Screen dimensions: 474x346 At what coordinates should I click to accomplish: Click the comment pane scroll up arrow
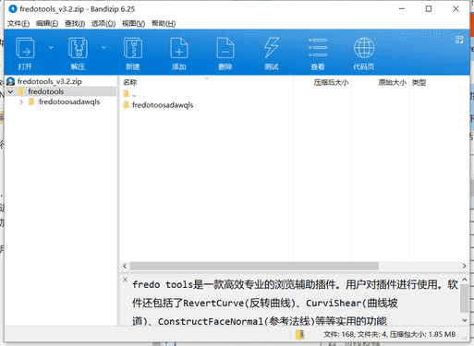pos(465,280)
